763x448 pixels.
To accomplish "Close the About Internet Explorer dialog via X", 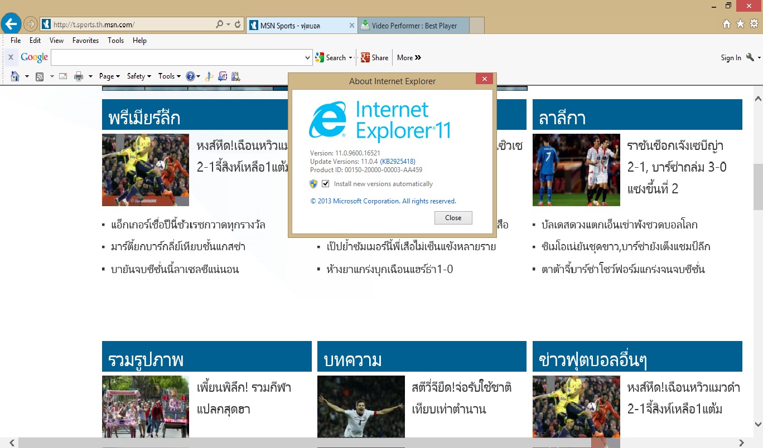I will tap(484, 79).
